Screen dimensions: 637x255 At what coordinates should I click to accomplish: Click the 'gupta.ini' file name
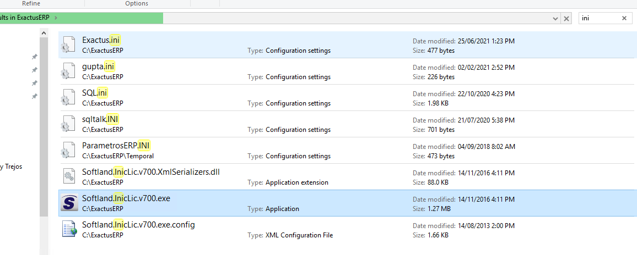pos(98,66)
